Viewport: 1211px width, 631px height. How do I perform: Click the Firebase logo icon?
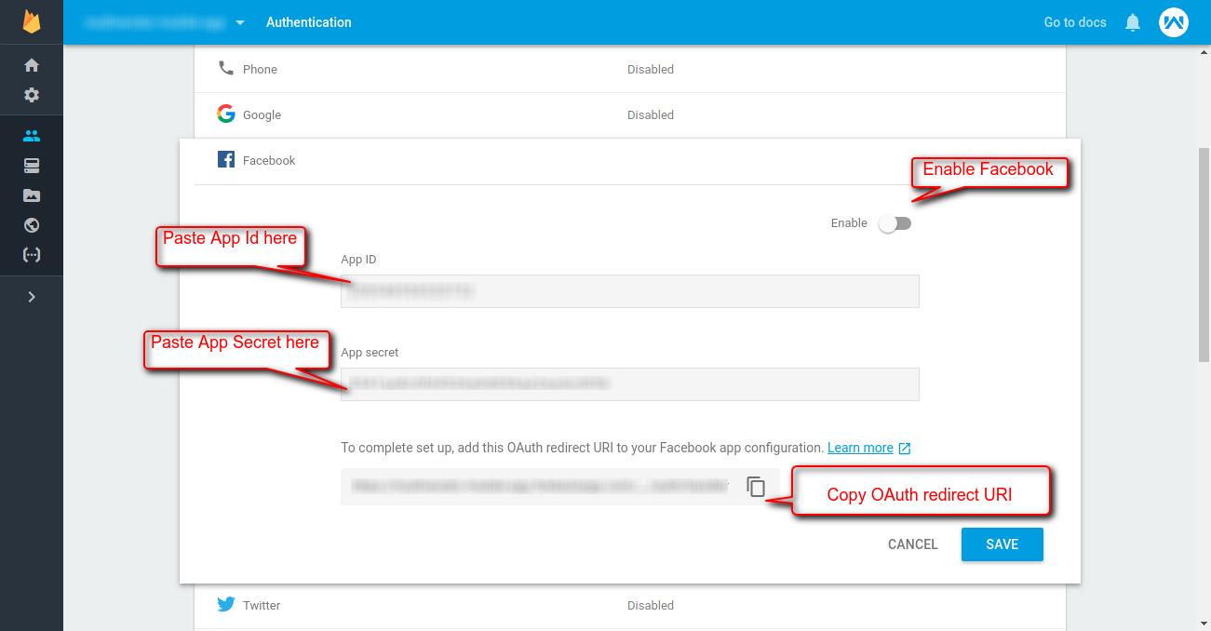pos(32,21)
